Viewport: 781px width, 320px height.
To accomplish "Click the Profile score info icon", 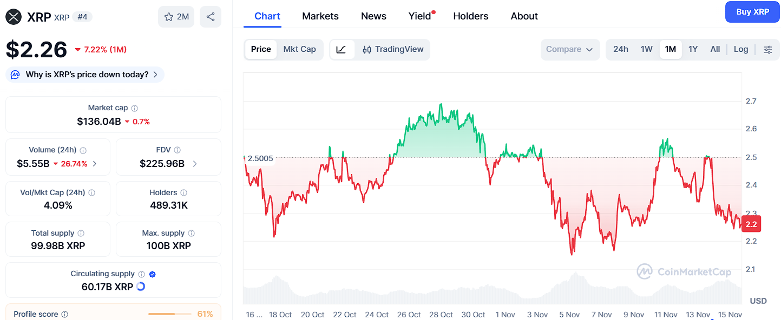I will click(65, 314).
